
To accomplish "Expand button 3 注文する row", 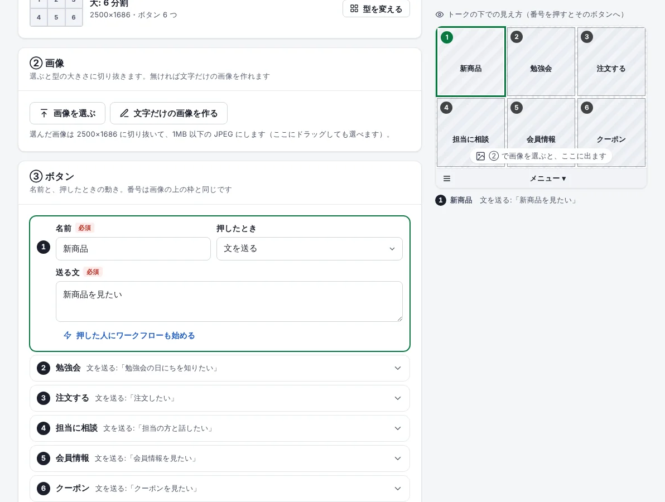I will (220, 398).
